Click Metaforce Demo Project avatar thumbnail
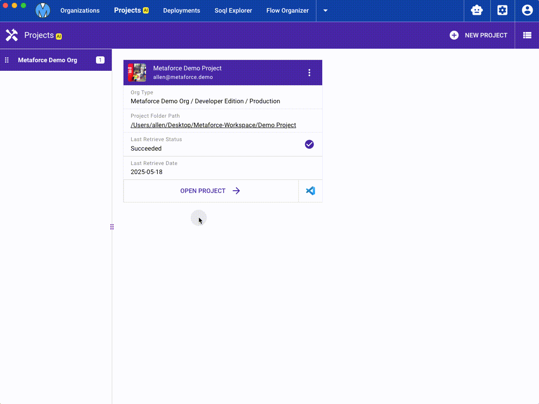 137,73
